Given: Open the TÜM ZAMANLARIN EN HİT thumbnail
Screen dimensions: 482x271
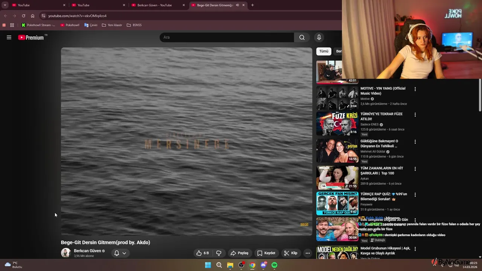Looking at the screenshot, I should [x=337, y=178].
